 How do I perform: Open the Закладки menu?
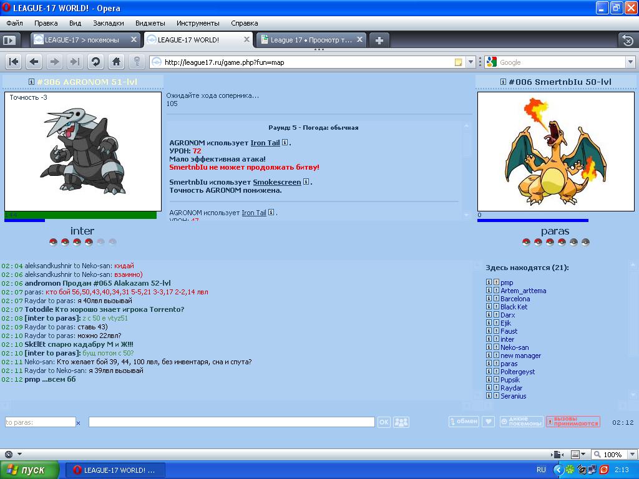(x=109, y=23)
